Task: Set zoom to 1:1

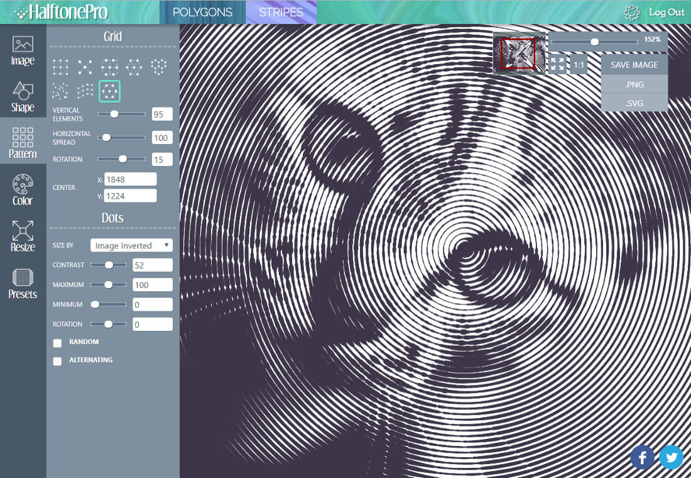Action: pyautogui.click(x=579, y=64)
